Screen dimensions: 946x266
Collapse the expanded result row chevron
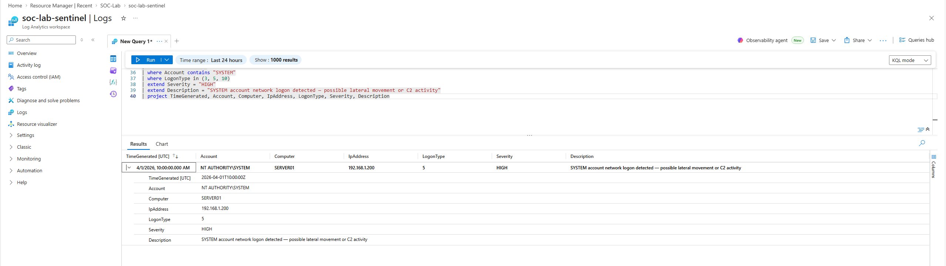[x=129, y=167]
